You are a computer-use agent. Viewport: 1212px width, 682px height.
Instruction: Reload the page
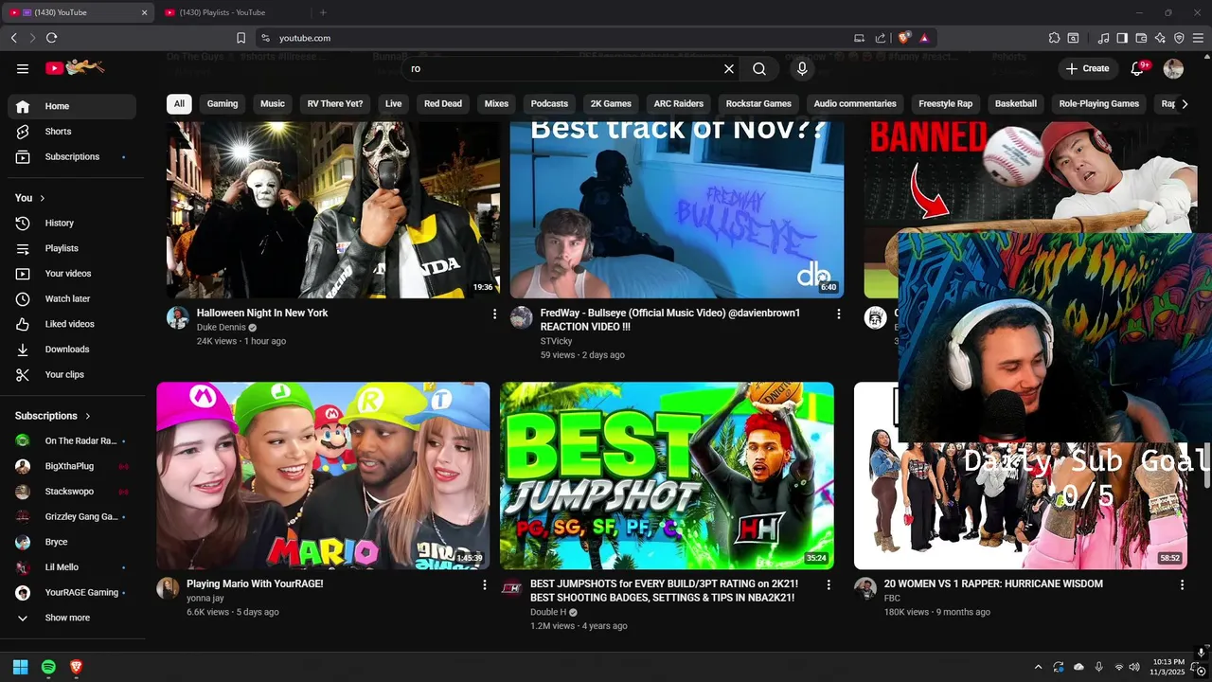pos(51,38)
